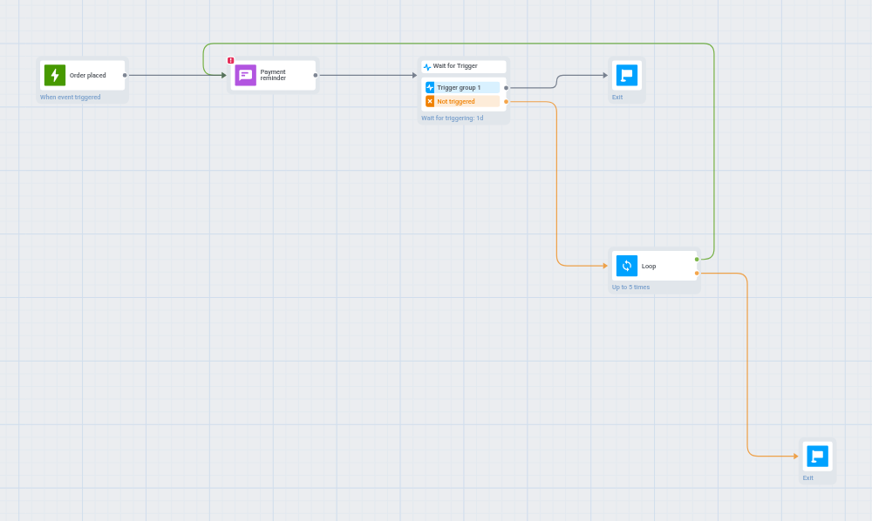Click the blue Loop cycle icon
Screen dimensions: 872x521
(x=627, y=266)
